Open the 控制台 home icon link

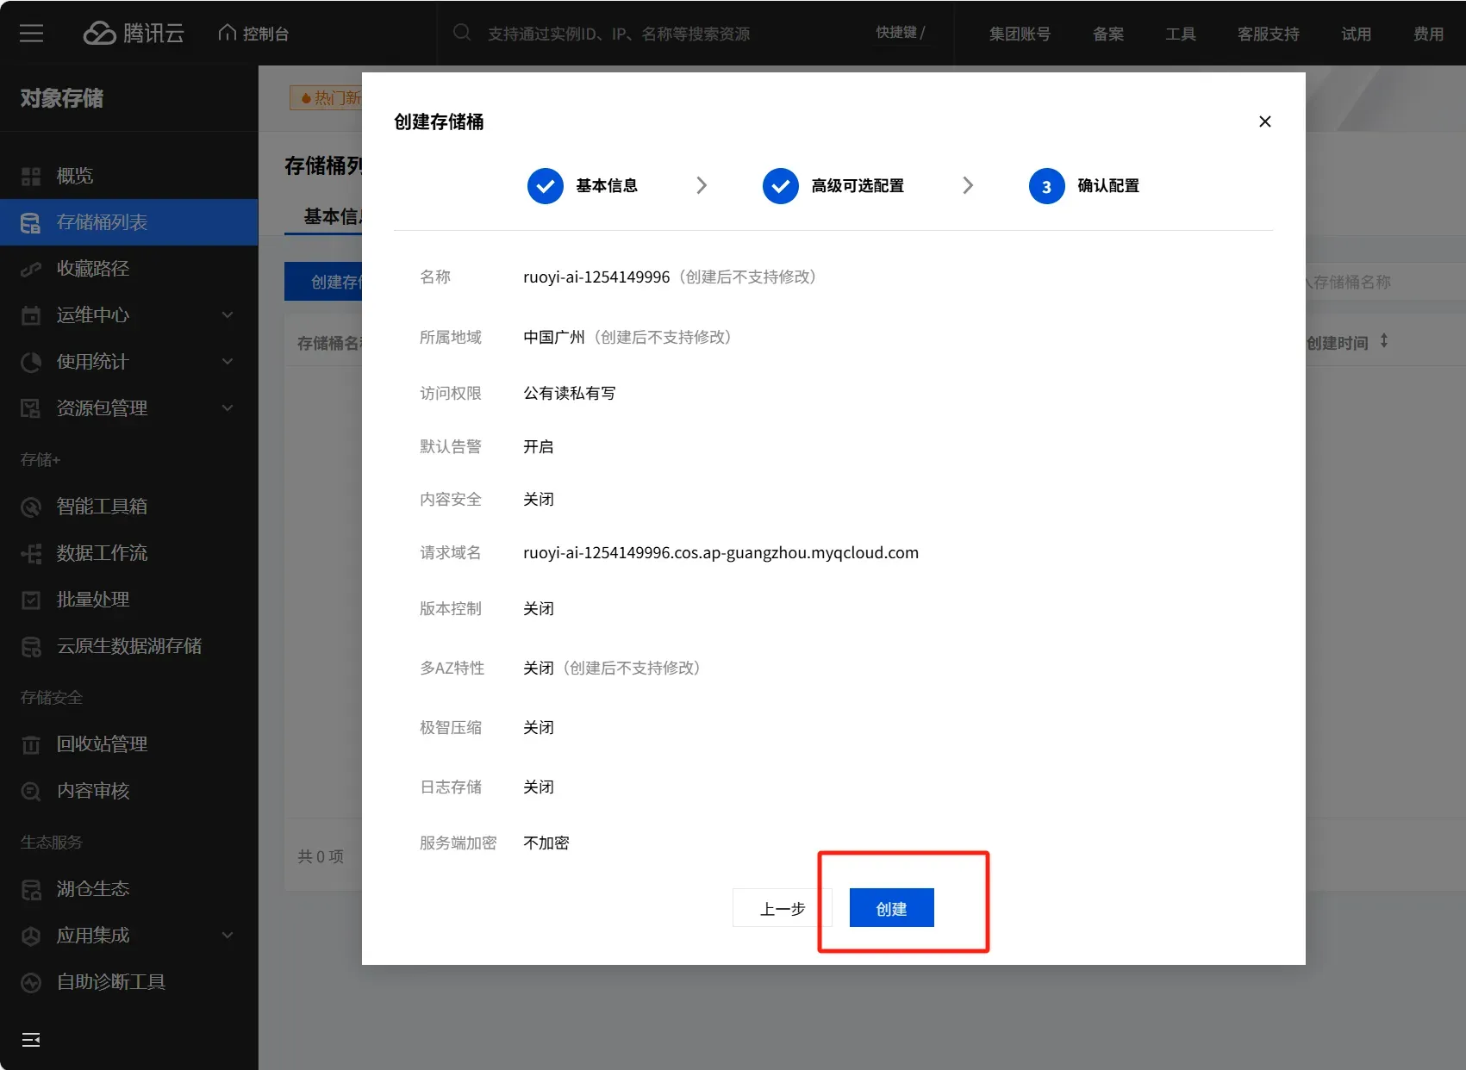tap(228, 33)
